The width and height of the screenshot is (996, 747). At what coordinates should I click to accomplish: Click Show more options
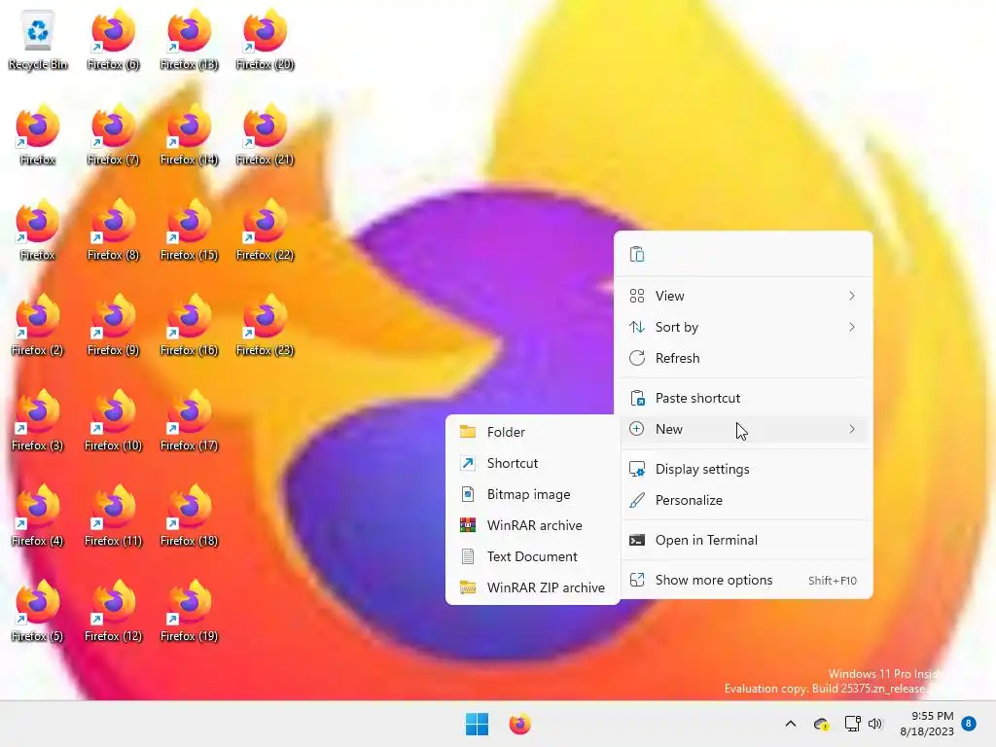pyautogui.click(x=742, y=581)
